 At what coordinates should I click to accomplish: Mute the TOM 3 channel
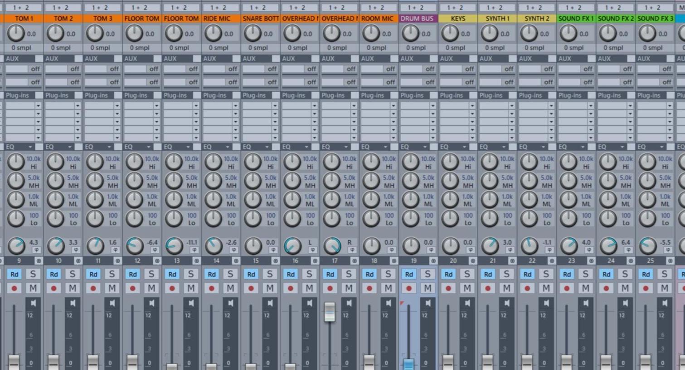(112, 288)
